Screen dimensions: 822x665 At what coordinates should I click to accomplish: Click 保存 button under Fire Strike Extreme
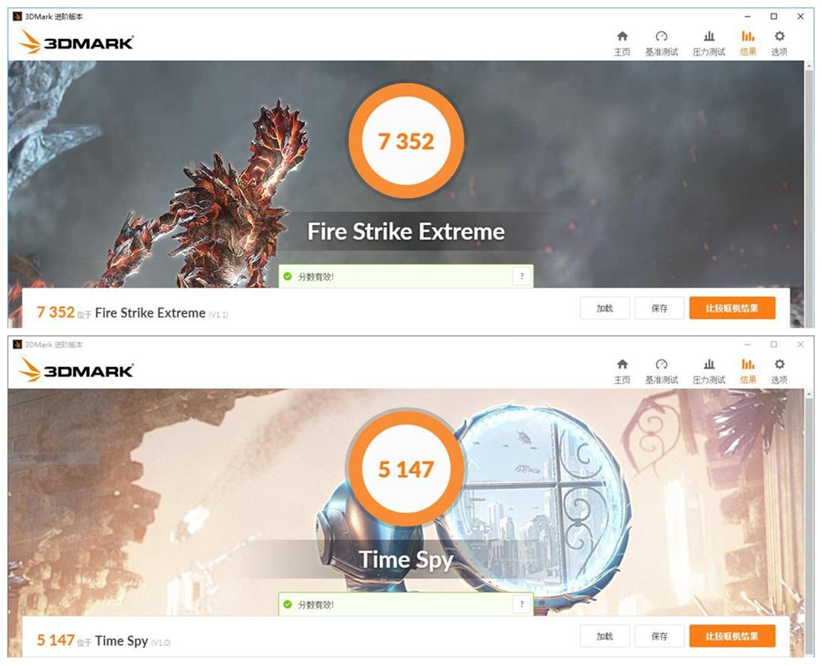click(x=659, y=308)
